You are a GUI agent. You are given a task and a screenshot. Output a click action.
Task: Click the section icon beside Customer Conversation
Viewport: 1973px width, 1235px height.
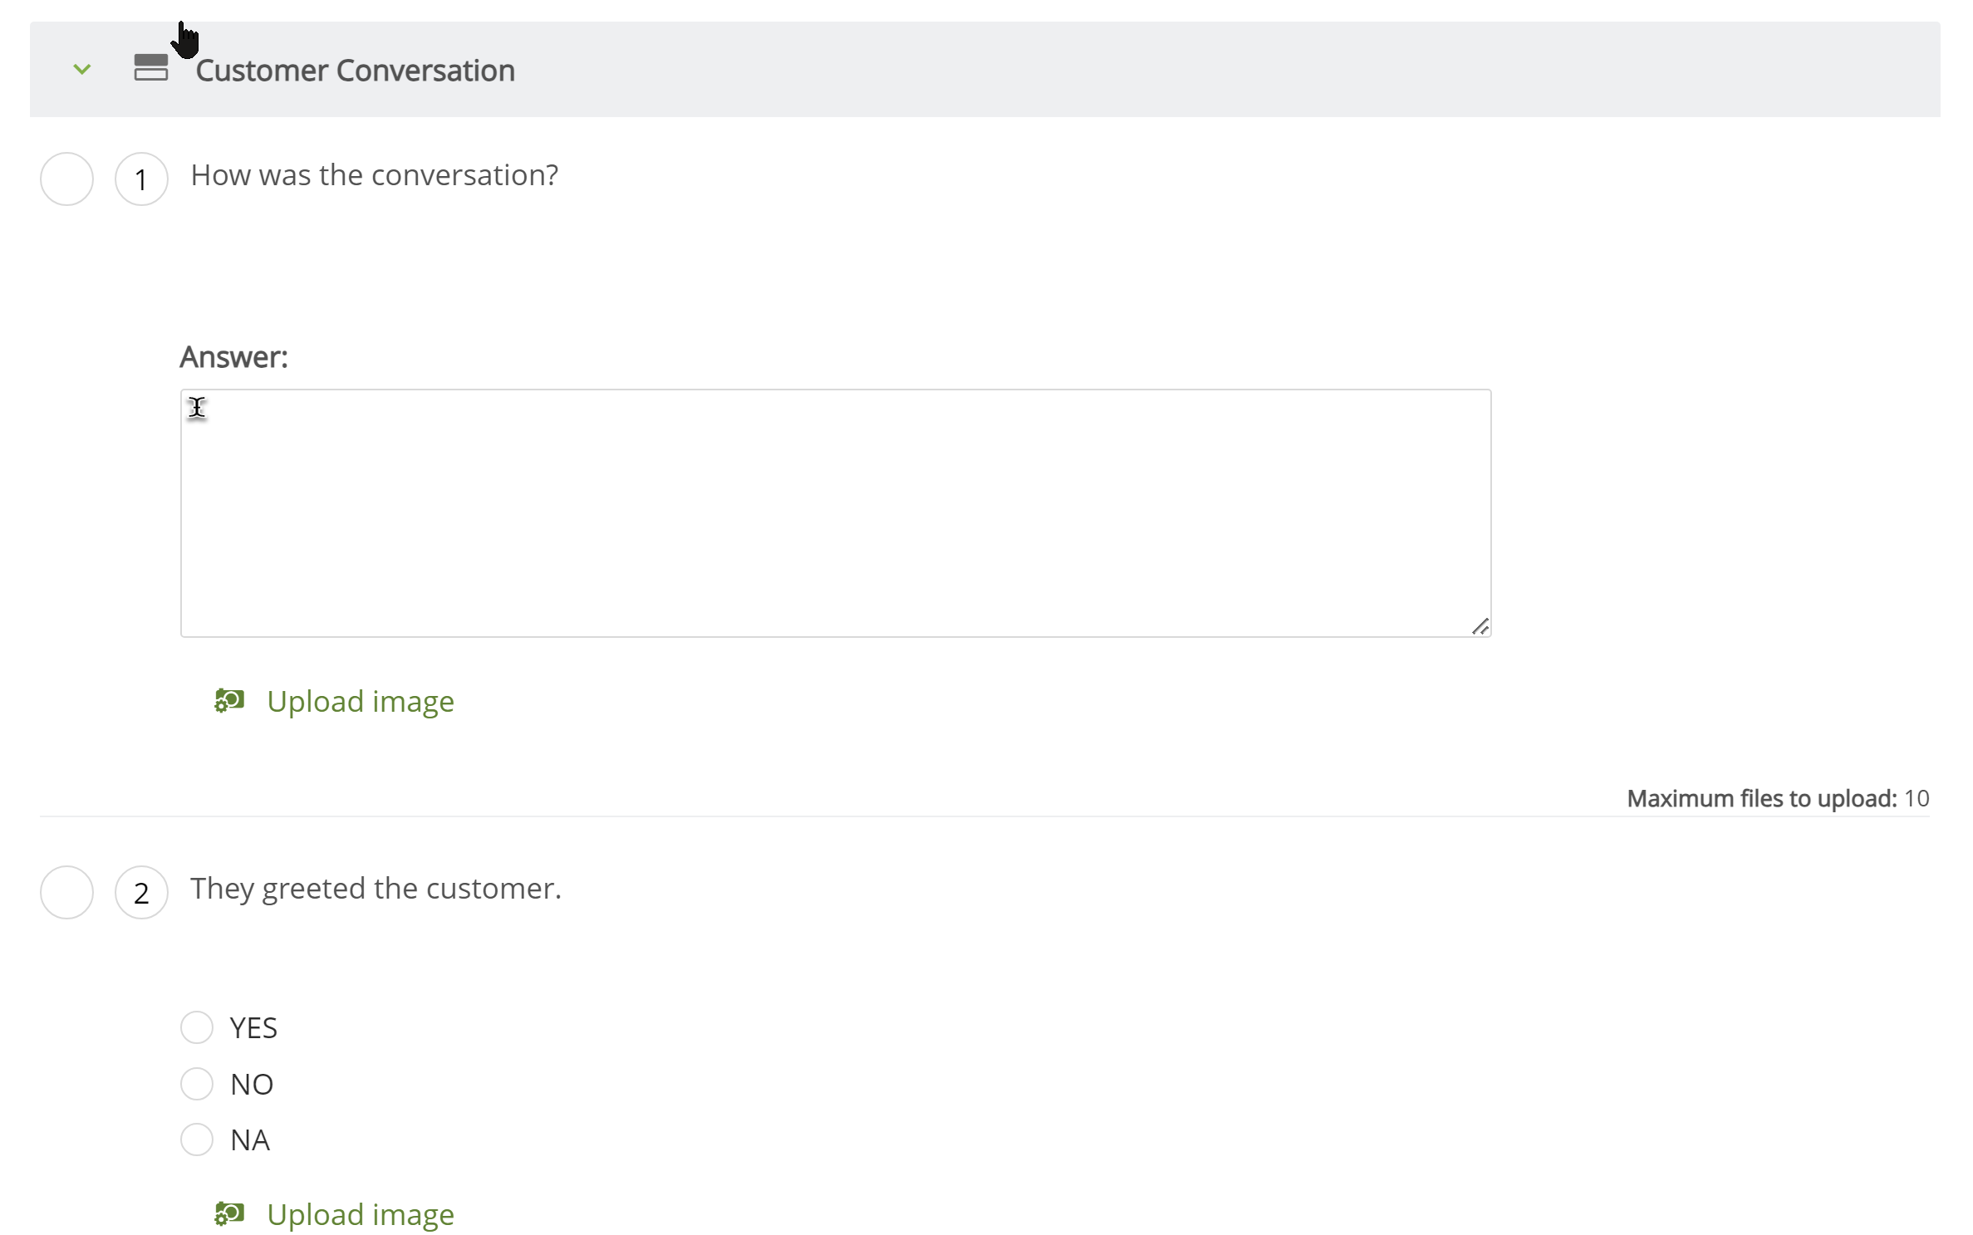point(150,67)
